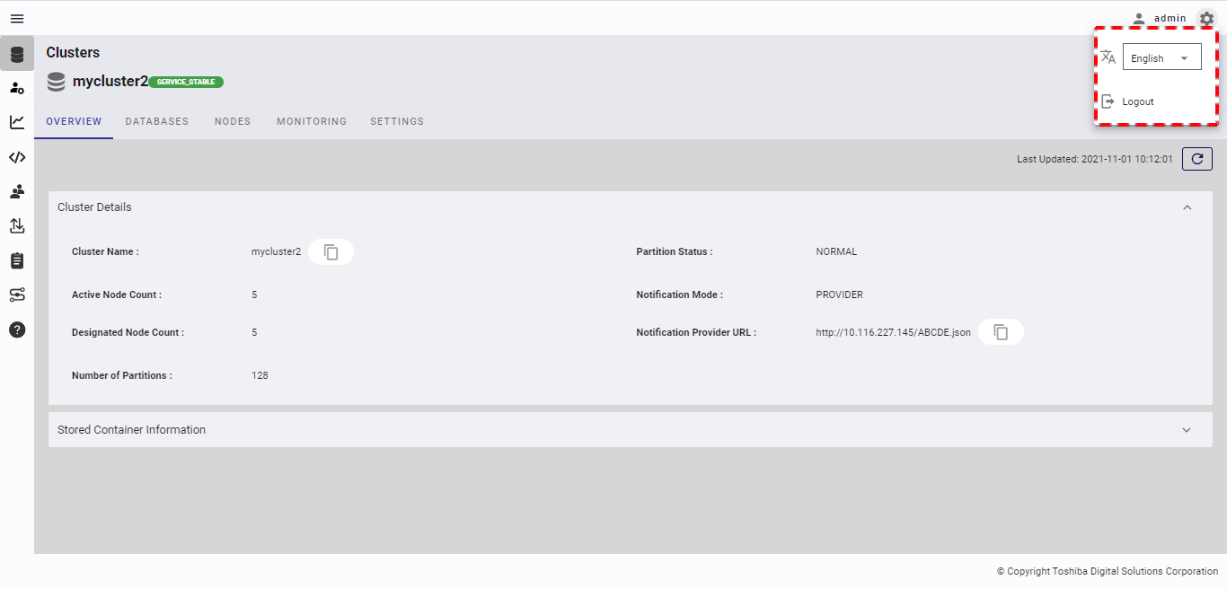Image resolution: width=1227 pixels, height=589 pixels.
Task: Open the English language dropdown
Action: click(x=1161, y=57)
